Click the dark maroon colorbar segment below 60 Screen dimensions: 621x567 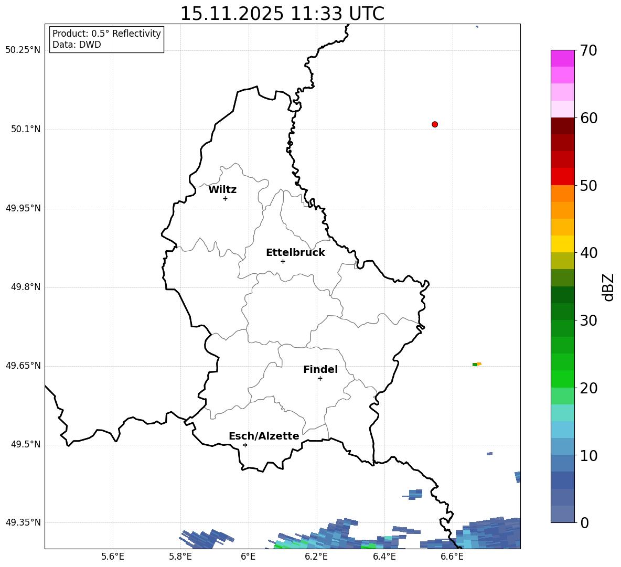click(x=562, y=125)
